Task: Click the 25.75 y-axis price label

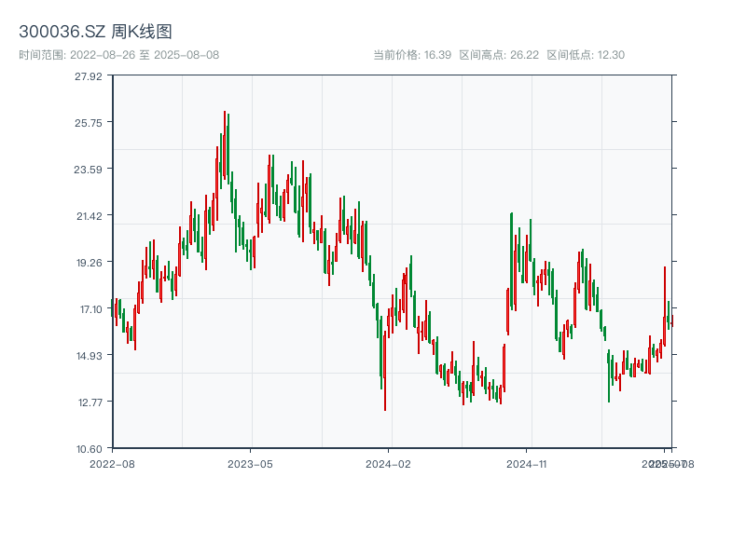Action: [x=89, y=122]
